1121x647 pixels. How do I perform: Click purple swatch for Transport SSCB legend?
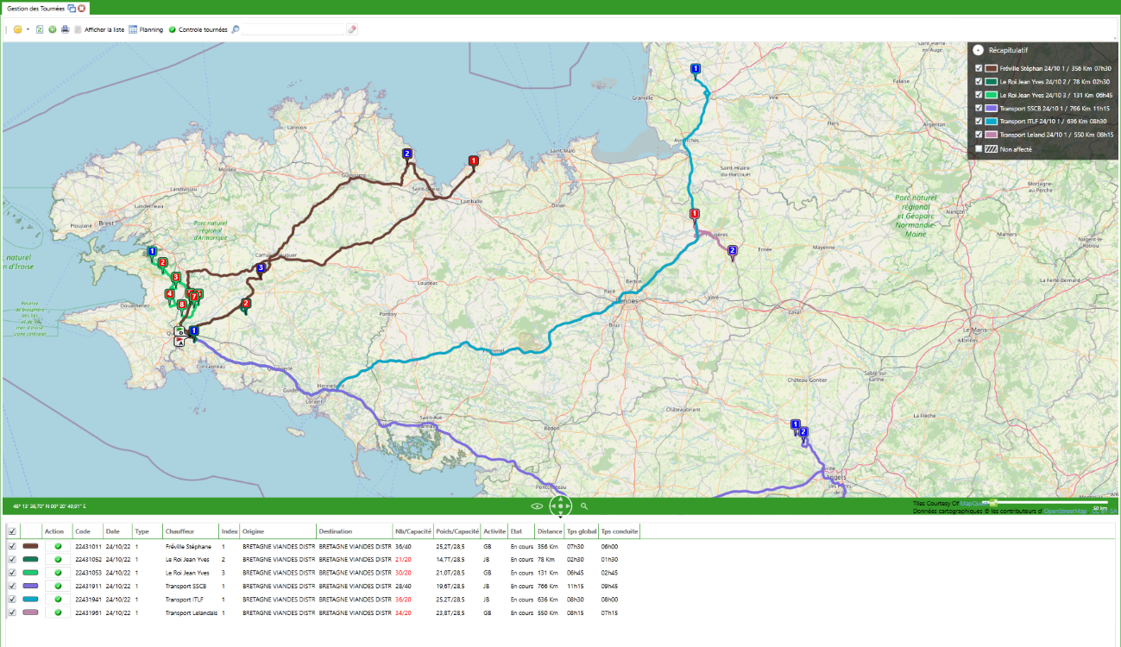pos(992,108)
